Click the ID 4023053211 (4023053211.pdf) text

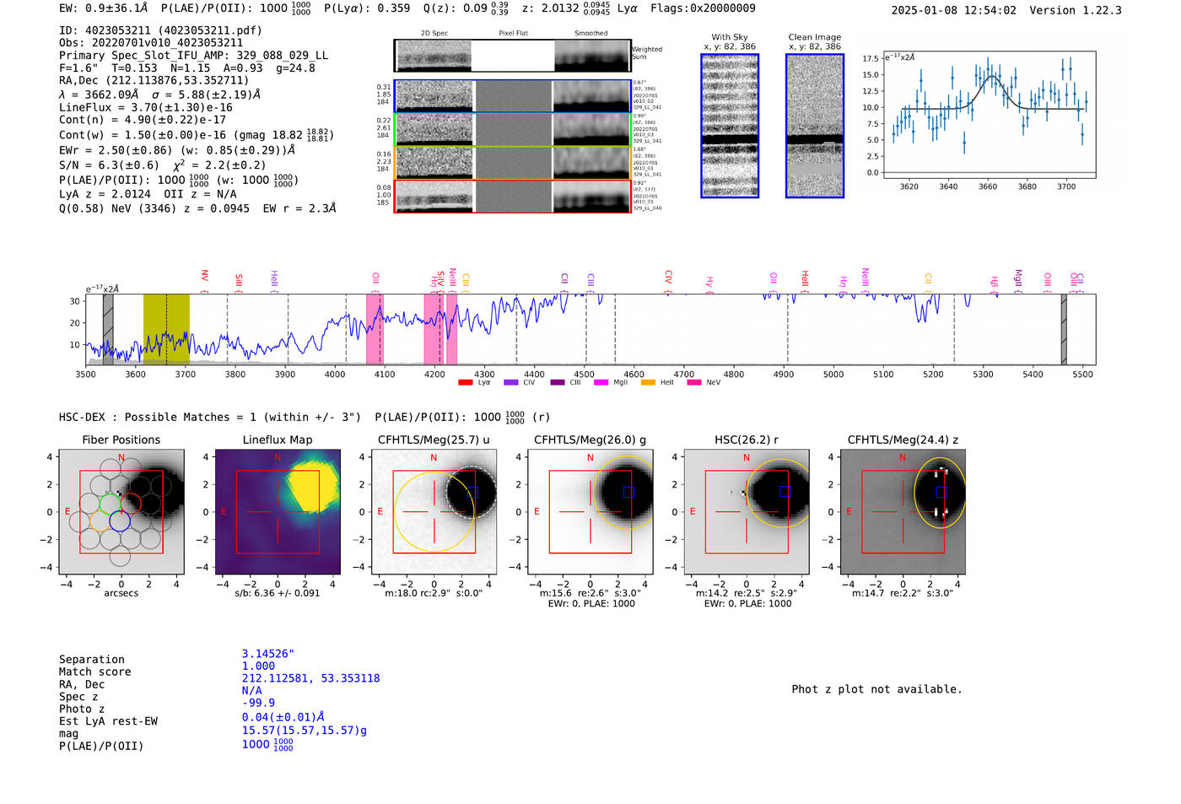click(x=161, y=30)
